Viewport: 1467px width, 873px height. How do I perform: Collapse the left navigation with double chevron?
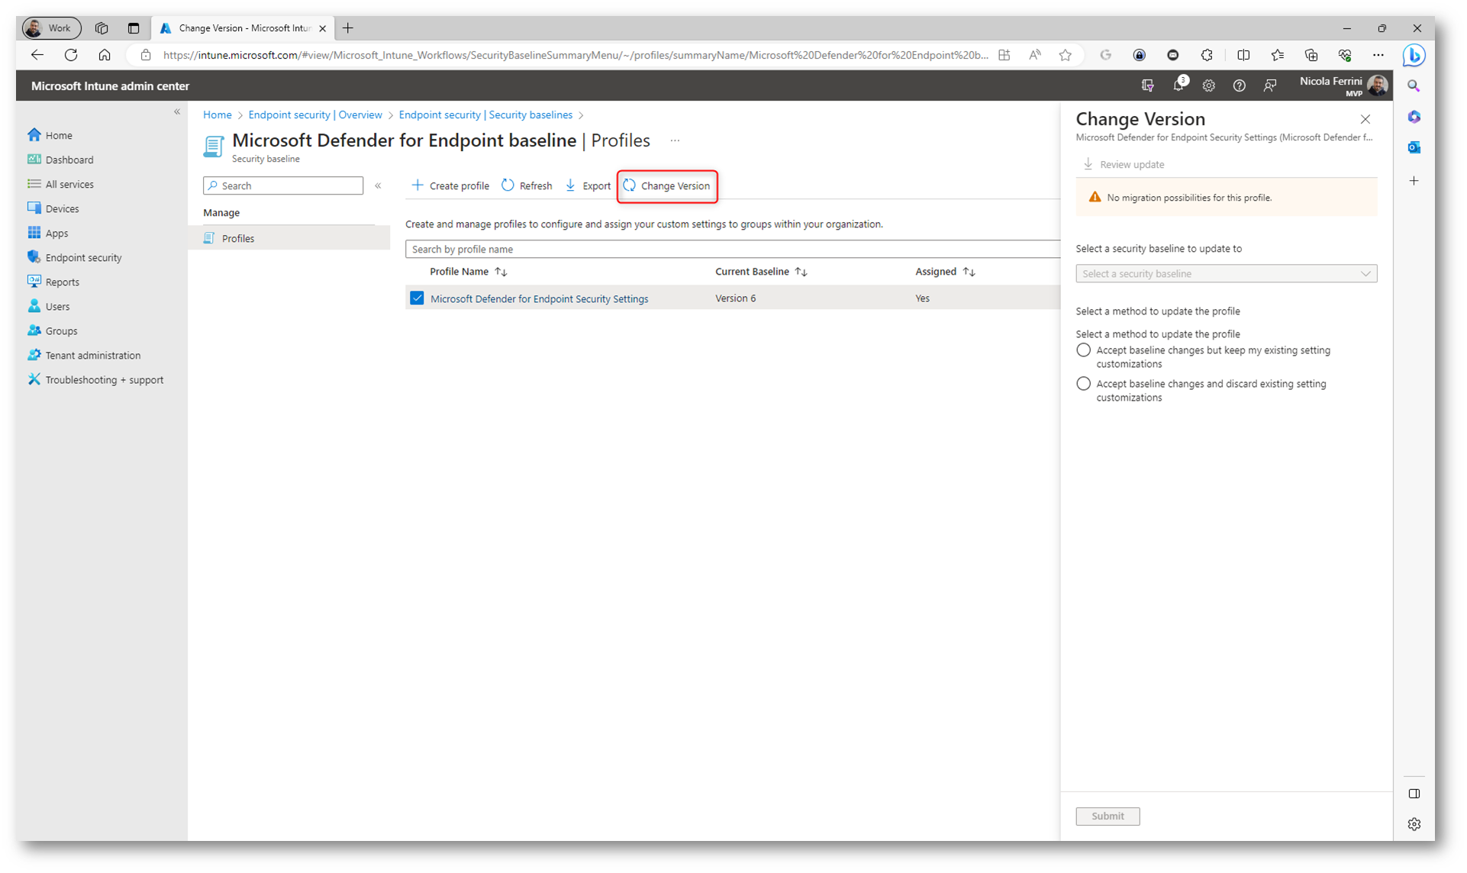(177, 112)
